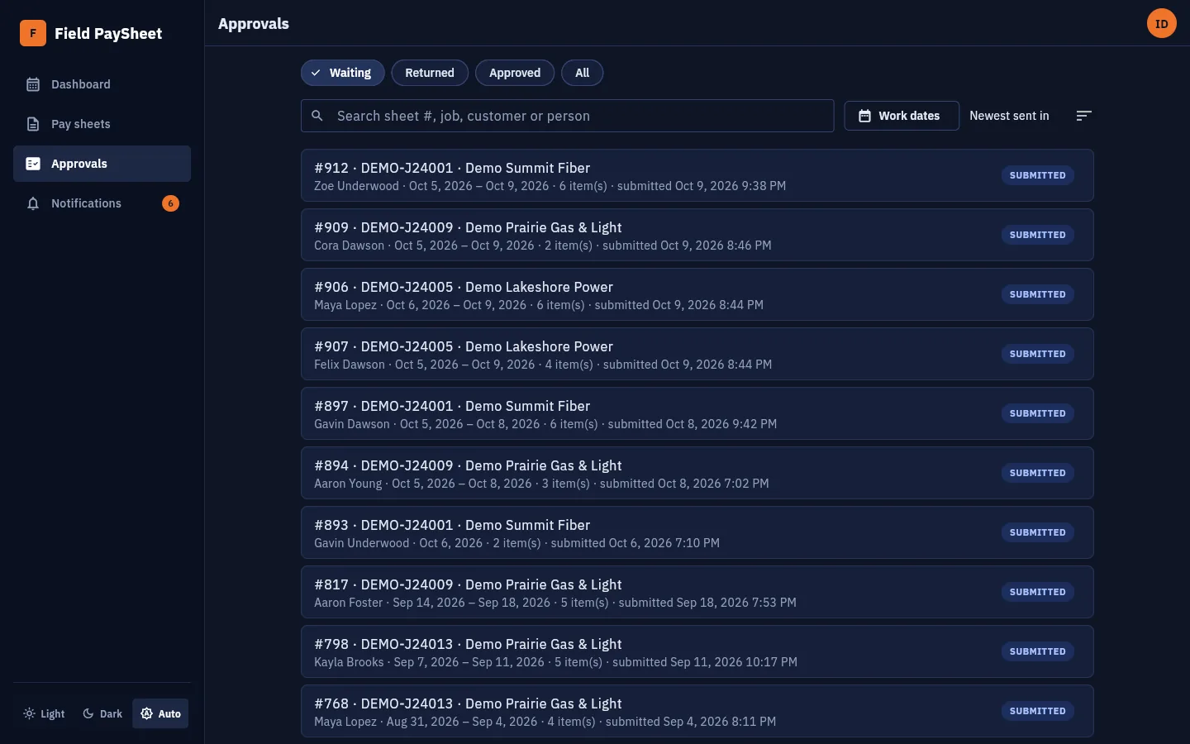Toggle the Returned filter chip
Screen dimensions: 1190x744
pyautogui.click(x=430, y=73)
